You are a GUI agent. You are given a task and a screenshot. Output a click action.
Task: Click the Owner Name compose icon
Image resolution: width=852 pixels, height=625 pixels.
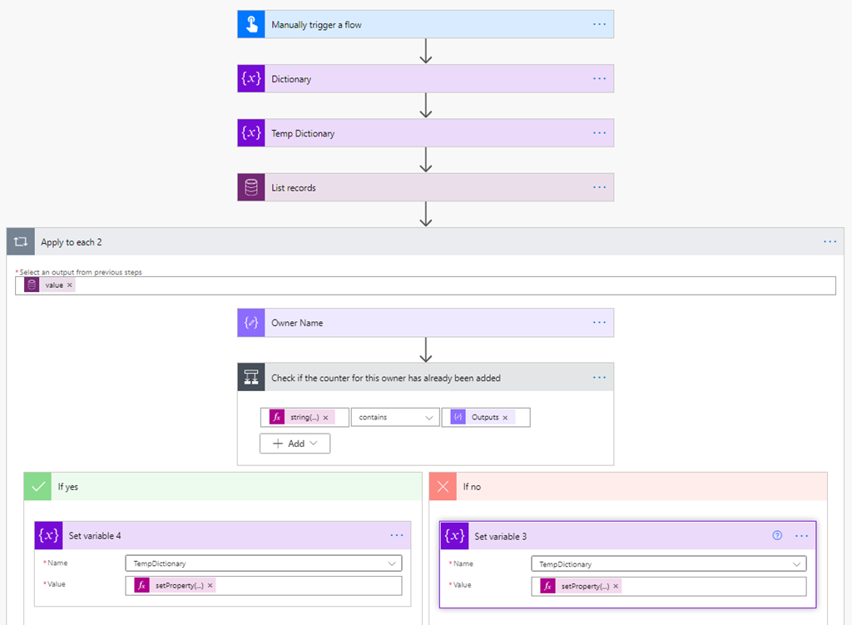click(x=251, y=323)
